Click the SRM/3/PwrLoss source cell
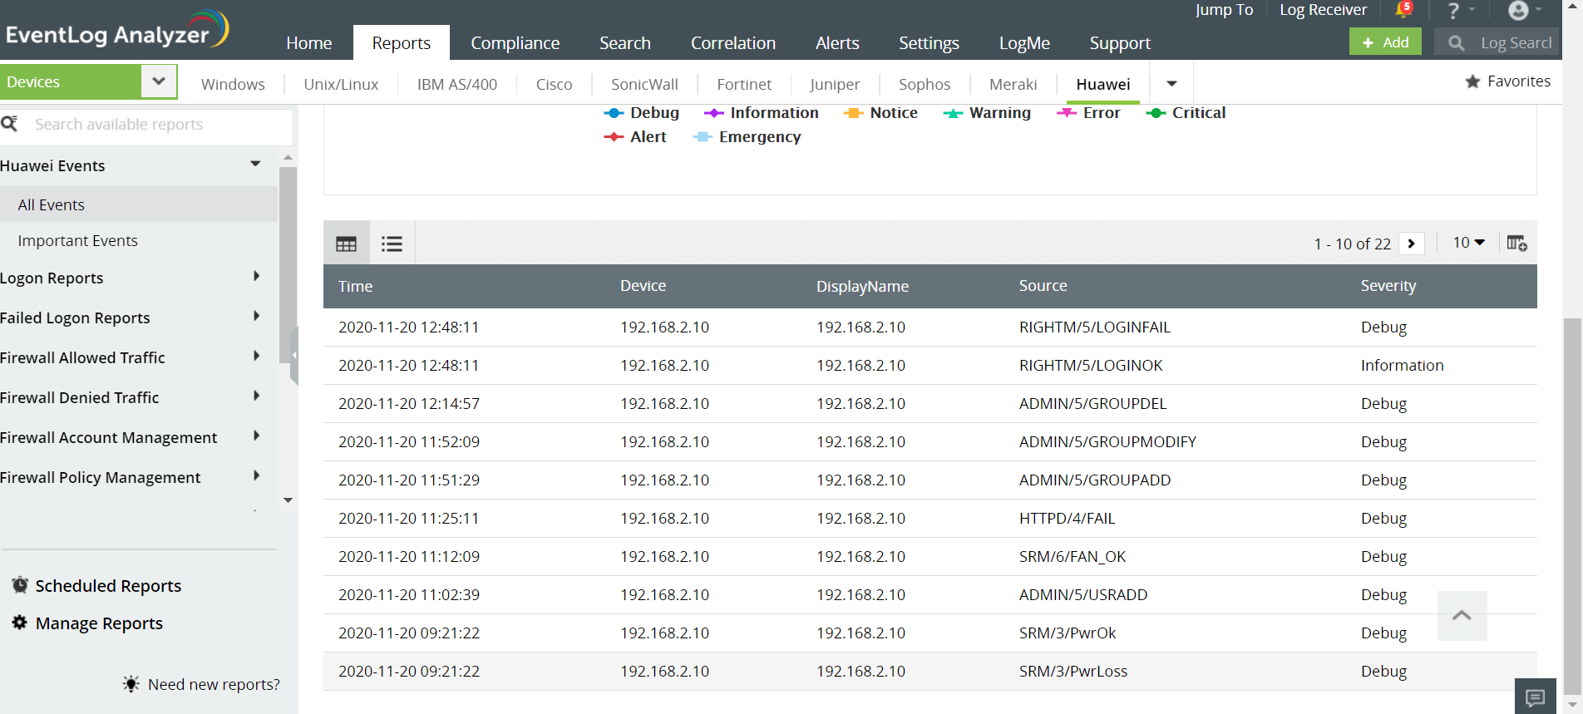This screenshot has width=1583, height=714. point(1073,671)
